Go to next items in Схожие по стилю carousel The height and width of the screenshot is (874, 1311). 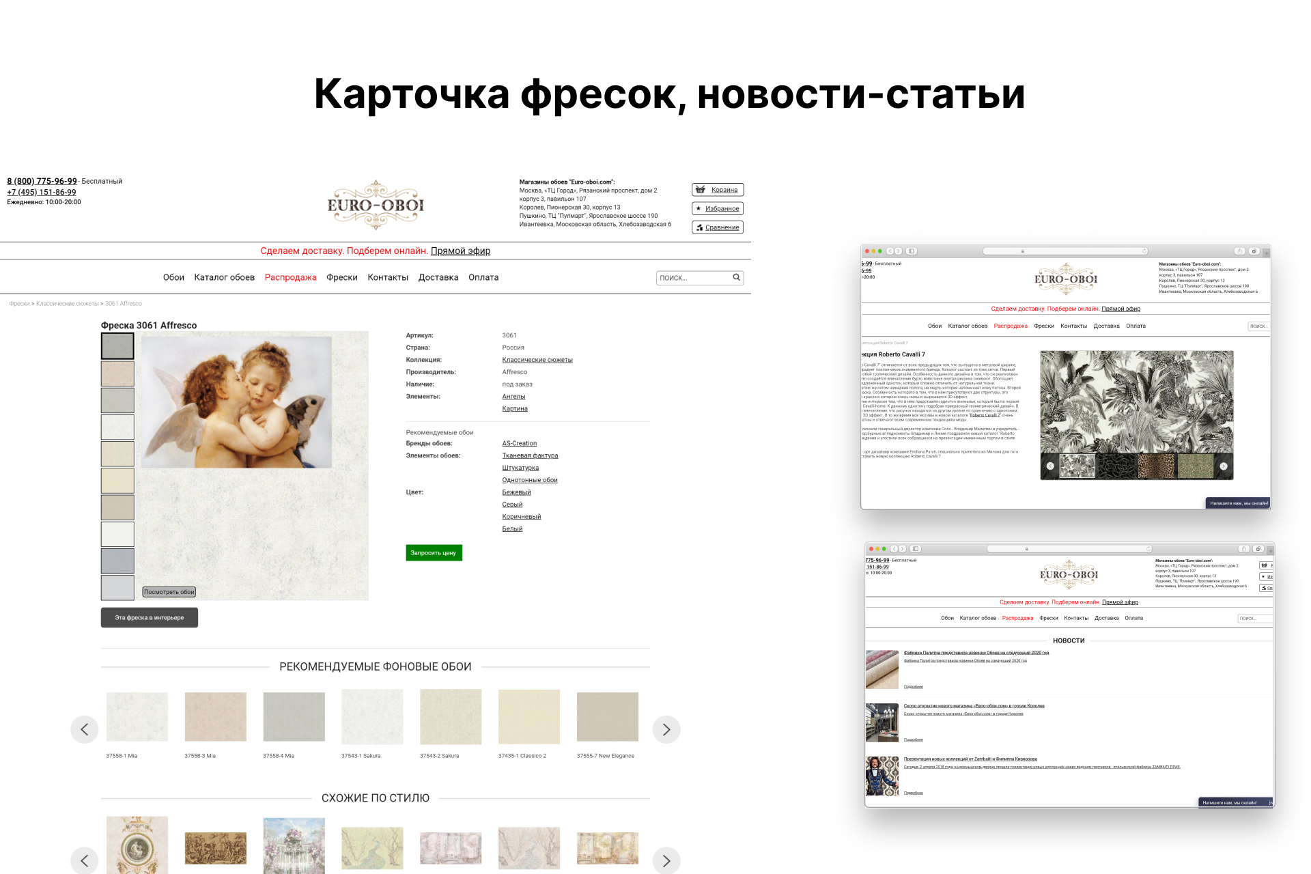666,860
